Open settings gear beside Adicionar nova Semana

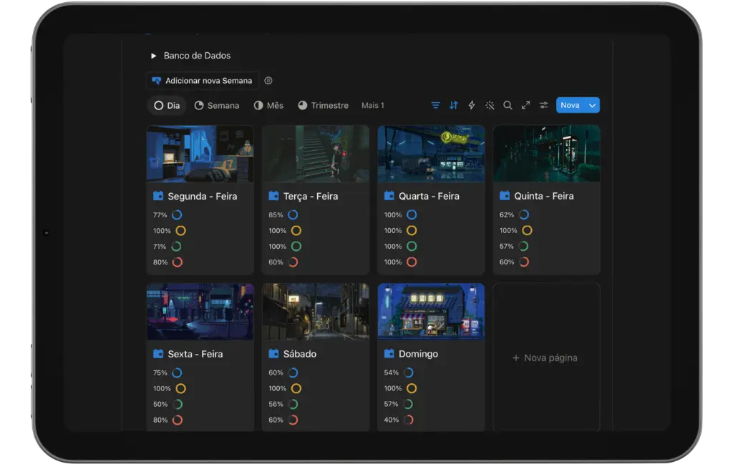coord(268,81)
